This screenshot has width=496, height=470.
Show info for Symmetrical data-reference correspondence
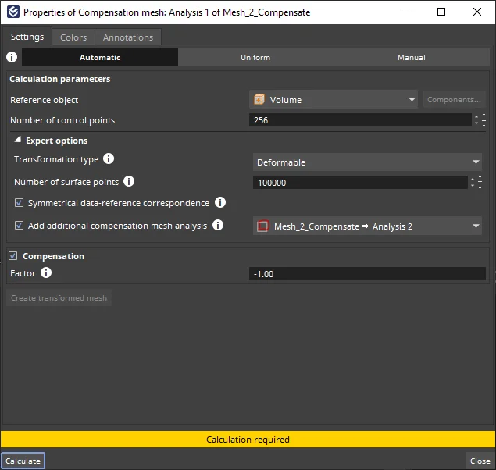(x=220, y=202)
